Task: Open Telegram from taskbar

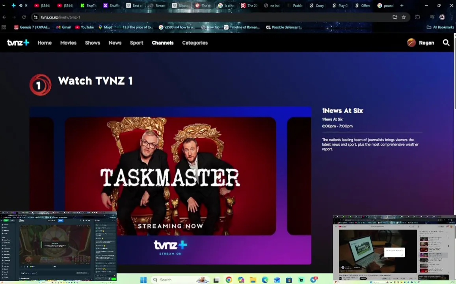Action: coord(313,280)
